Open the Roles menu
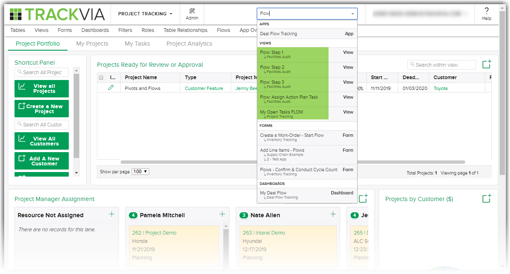Viewport: 510px width, 274px height. pyautogui.click(x=148, y=30)
